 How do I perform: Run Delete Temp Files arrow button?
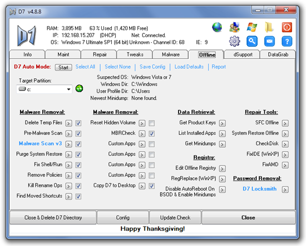[x=68, y=123]
